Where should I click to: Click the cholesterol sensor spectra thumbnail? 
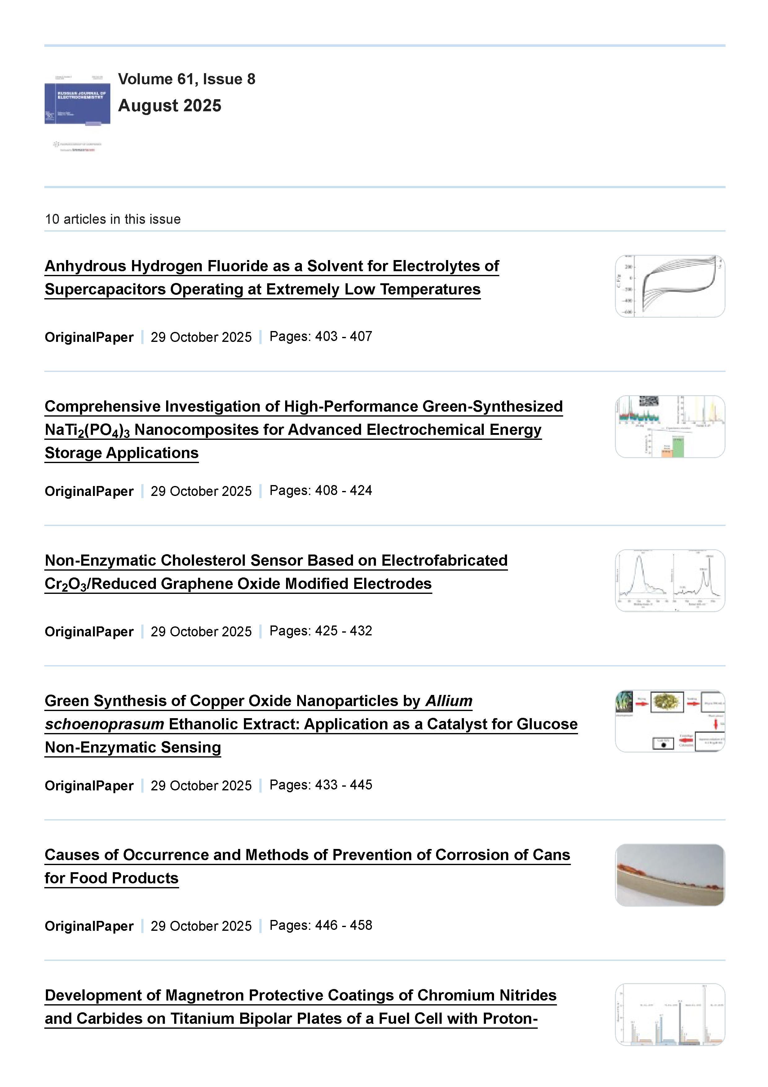coord(669,581)
